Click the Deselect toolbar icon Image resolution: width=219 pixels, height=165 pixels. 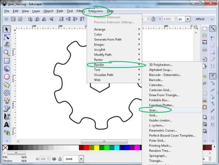(x=20, y=19)
